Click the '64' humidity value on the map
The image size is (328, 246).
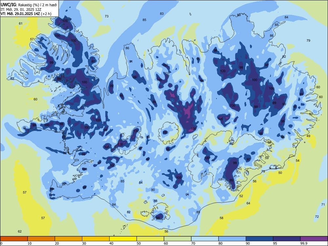pos(248,203)
